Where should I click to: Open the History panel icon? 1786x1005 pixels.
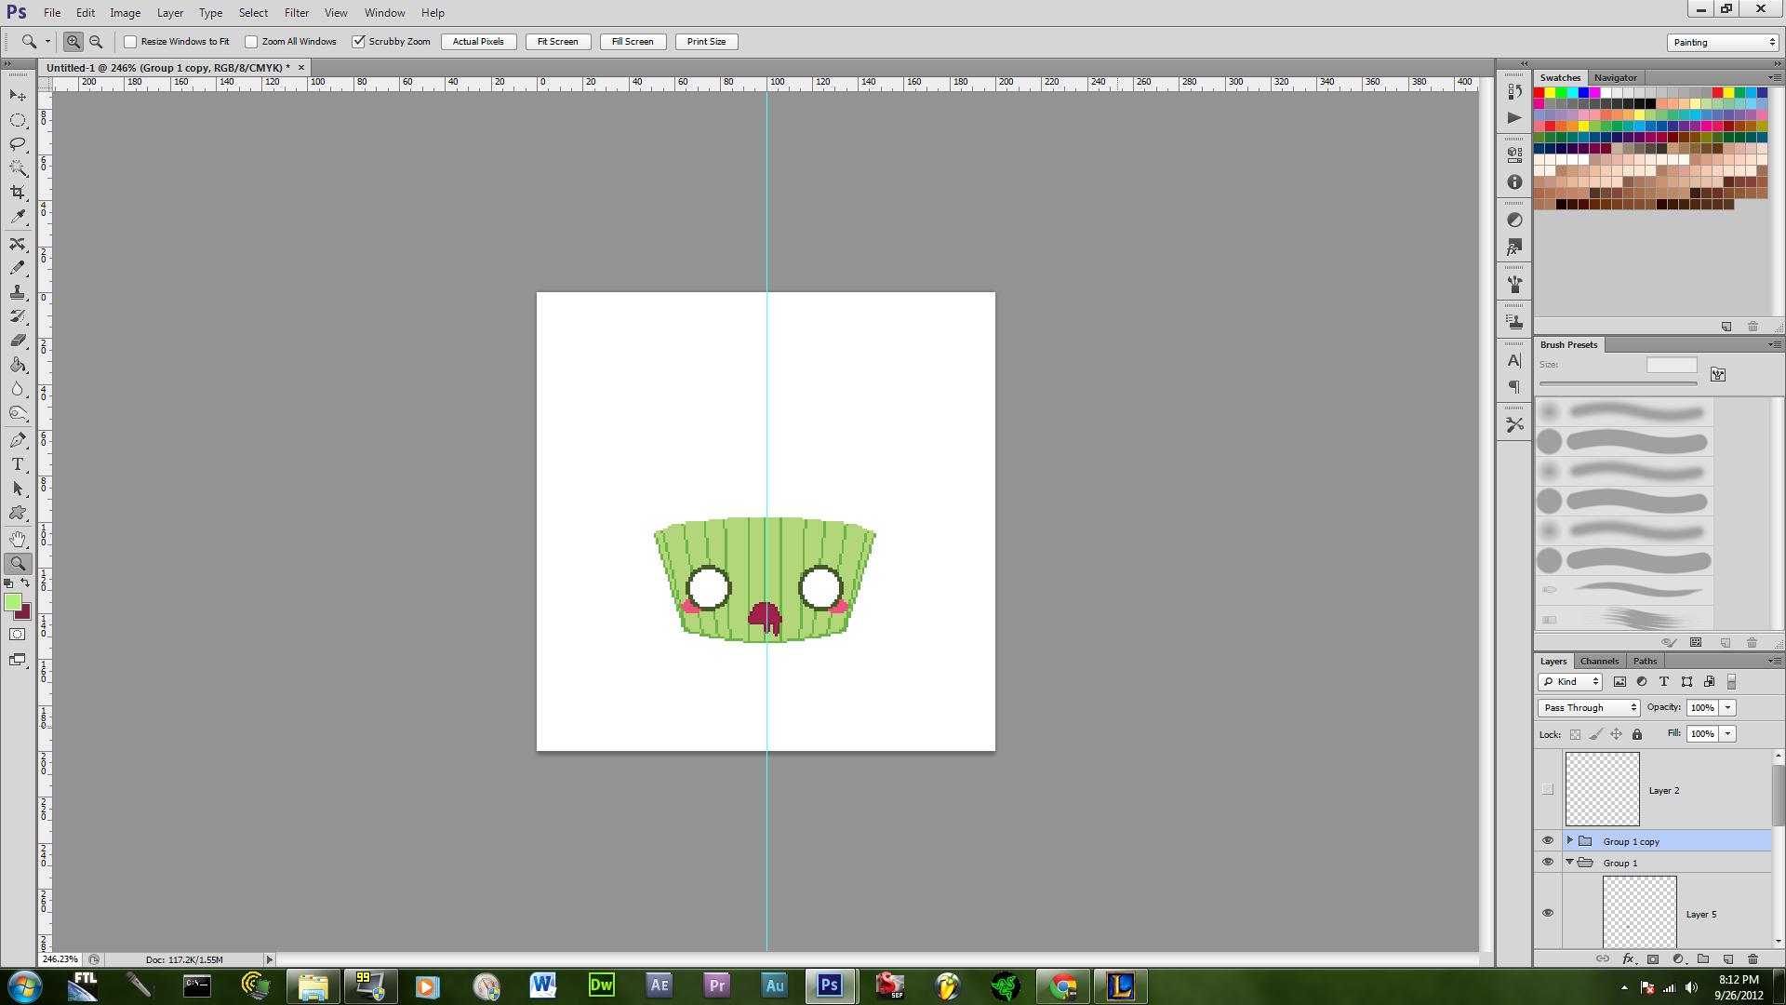tap(1514, 92)
